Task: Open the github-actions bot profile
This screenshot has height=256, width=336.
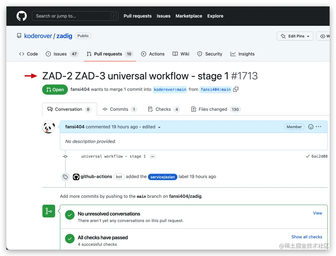Action: (x=96, y=176)
